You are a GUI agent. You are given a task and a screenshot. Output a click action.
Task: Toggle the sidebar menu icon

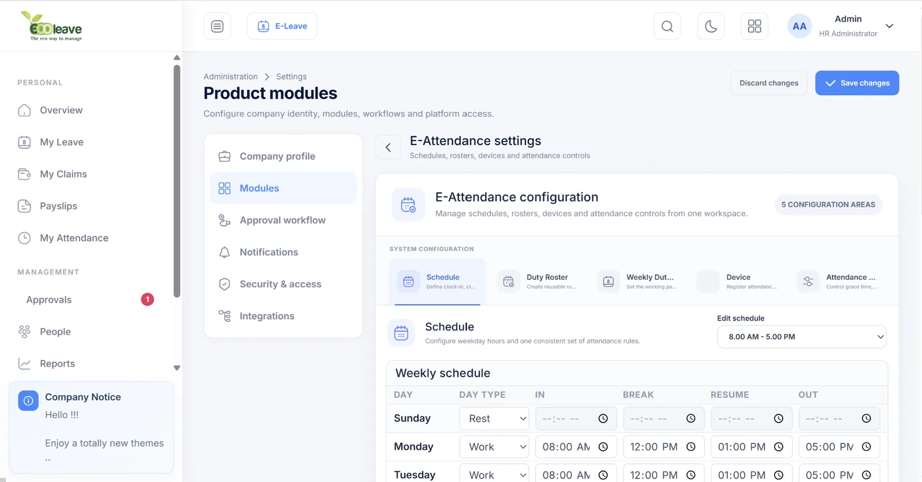pyautogui.click(x=217, y=26)
